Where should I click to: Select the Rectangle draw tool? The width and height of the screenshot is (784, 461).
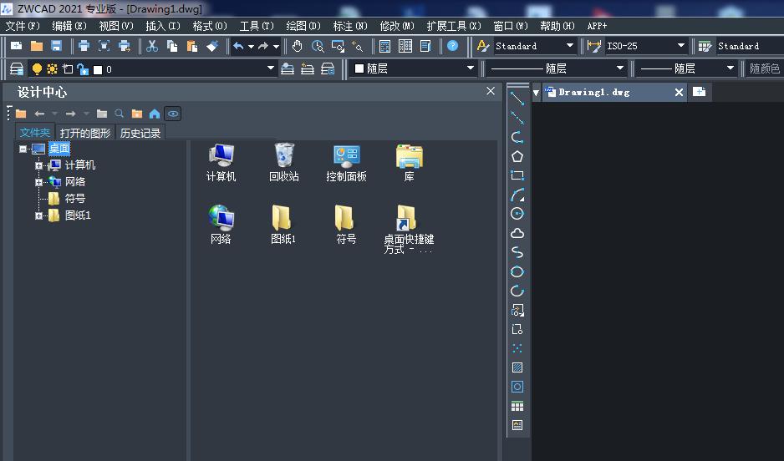517,175
